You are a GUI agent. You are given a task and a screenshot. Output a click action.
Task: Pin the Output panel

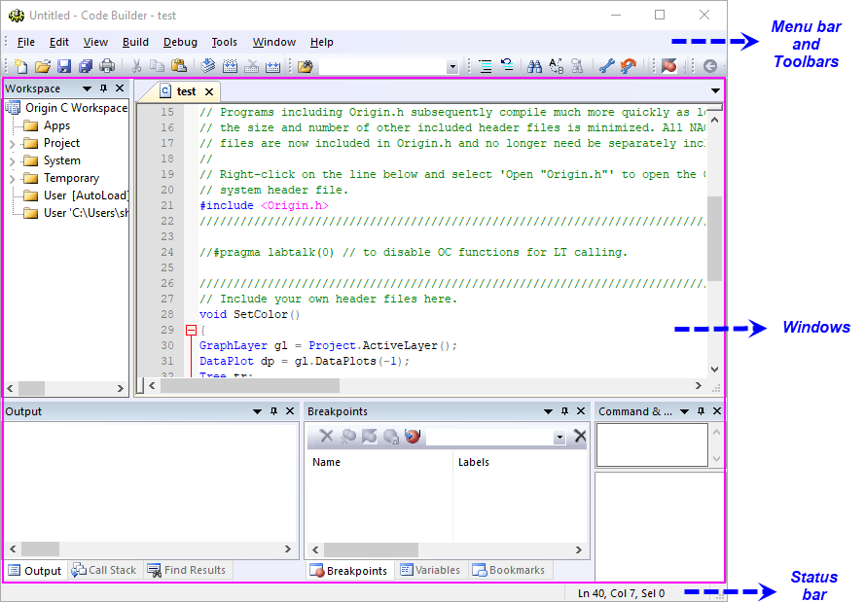[273, 411]
